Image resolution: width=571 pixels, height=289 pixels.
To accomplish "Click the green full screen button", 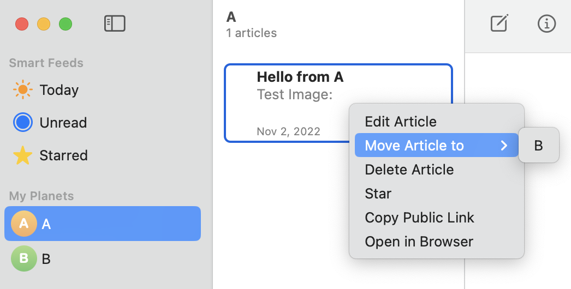I will pos(66,24).
